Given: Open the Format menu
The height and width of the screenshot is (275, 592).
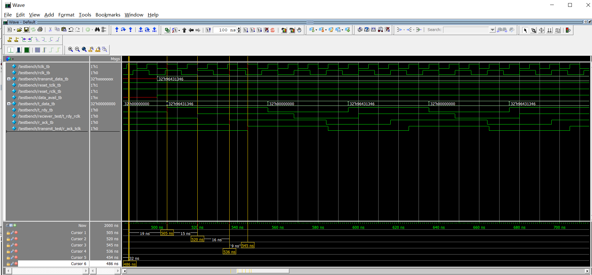Looking at the screenshot, I should tap(66, 15).
